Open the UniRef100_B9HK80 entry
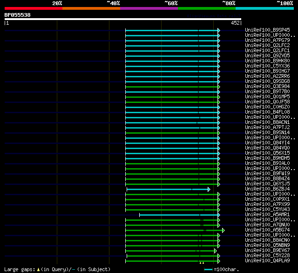The width and height of the screenshot is (298, 273). (267, 61)
